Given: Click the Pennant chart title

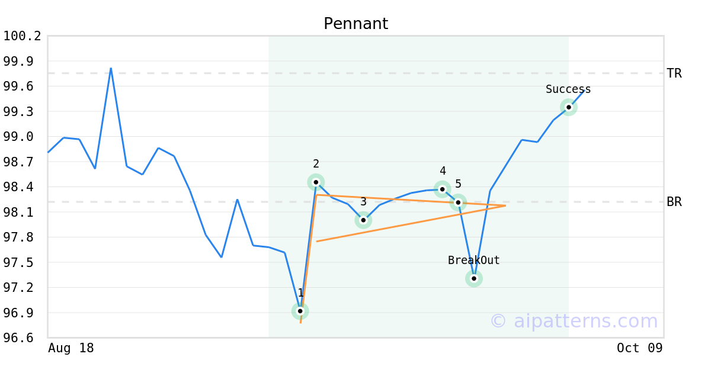Looking at the screenshot, I should click(x=355, y=24).
